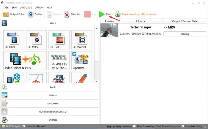This screenshot has height=129, width=208.
Task: Open the -> AVI FLV MOV Etc converter
Action: pos(59,60)
